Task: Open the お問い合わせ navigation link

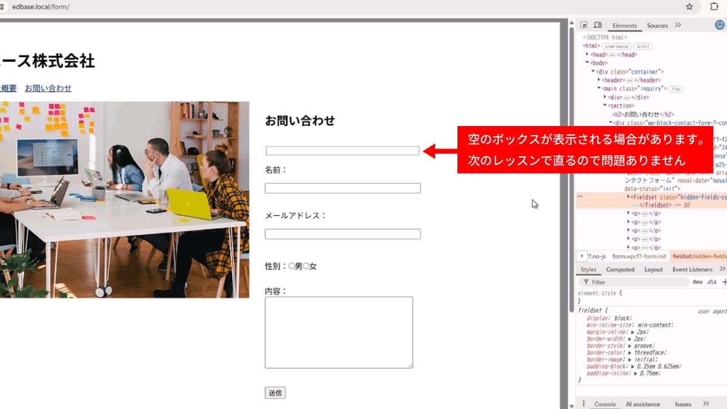Action: 48,88
